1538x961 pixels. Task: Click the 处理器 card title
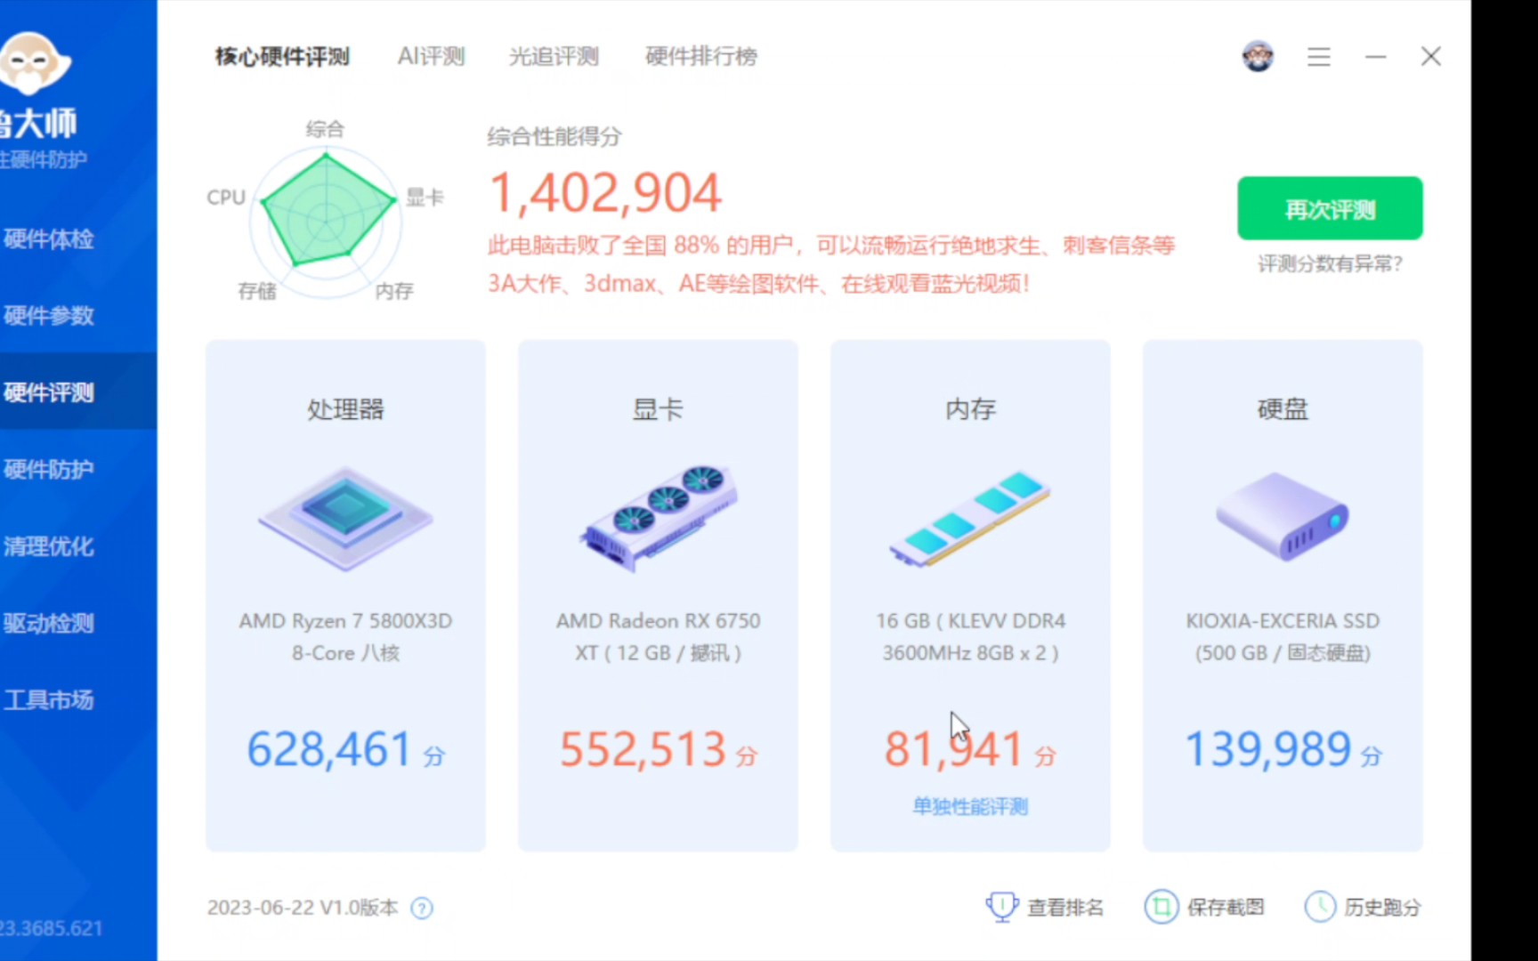(x=345, y=409)
